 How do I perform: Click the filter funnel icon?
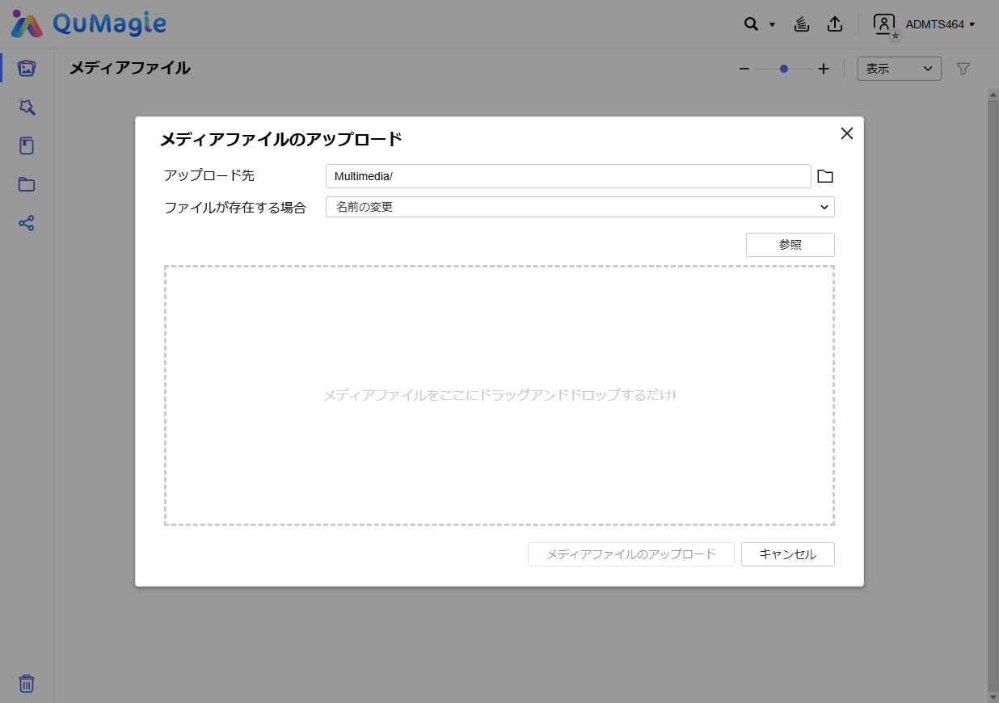(963, 69)
